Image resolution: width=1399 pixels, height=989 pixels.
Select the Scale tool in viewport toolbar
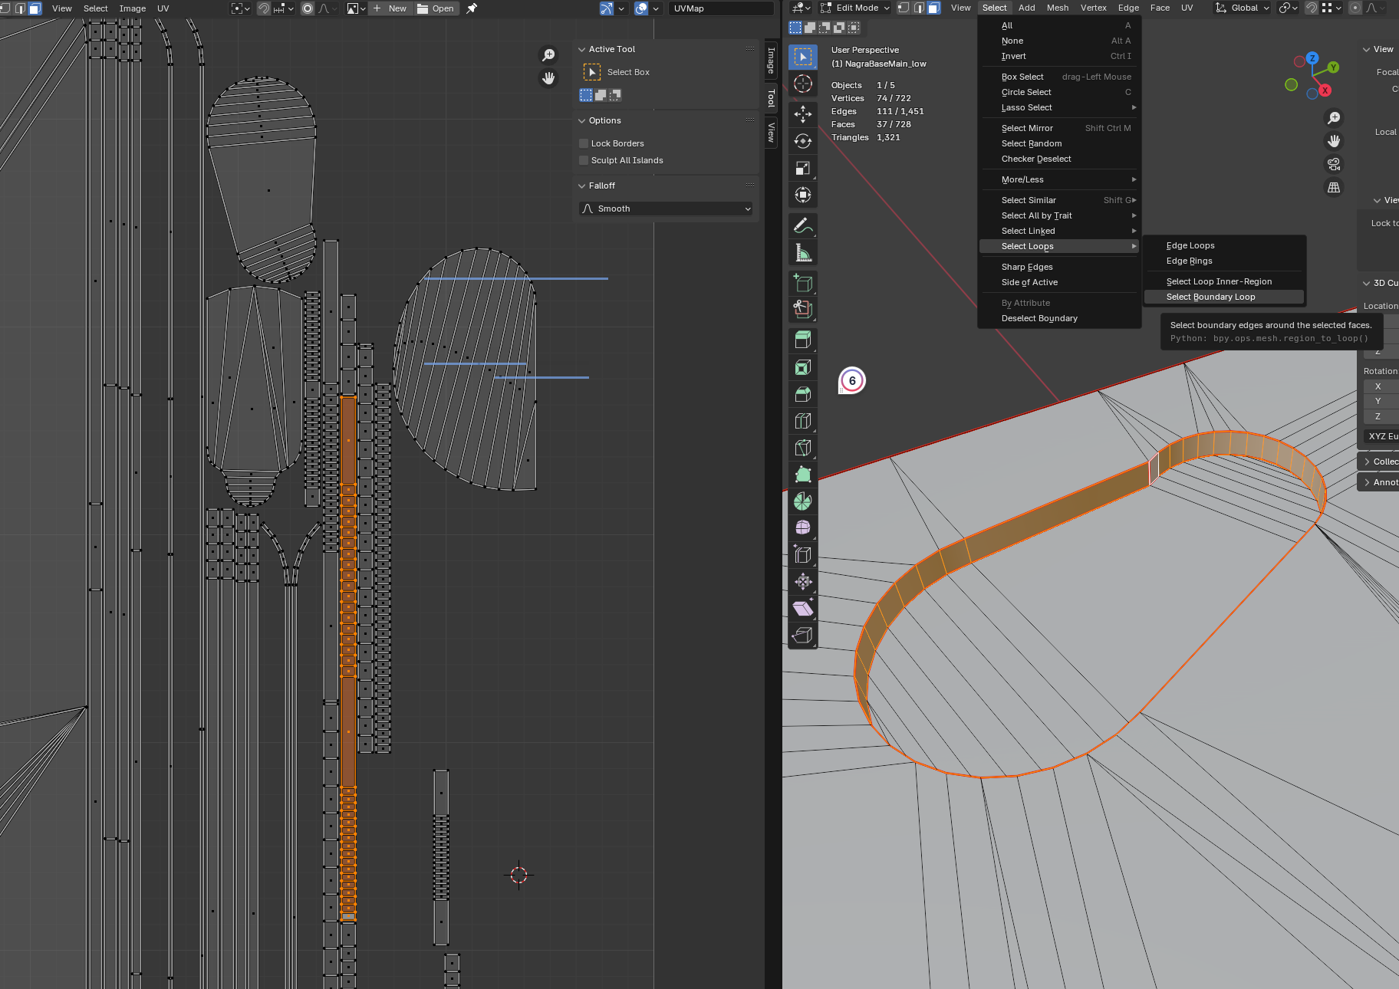(803, 168)
